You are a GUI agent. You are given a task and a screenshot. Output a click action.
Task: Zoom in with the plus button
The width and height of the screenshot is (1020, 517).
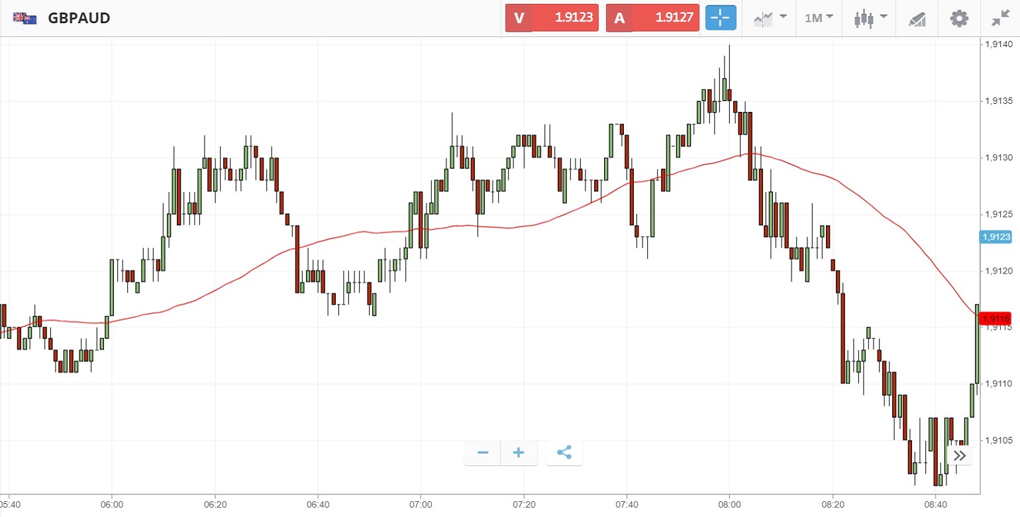(x=519, y=453)
